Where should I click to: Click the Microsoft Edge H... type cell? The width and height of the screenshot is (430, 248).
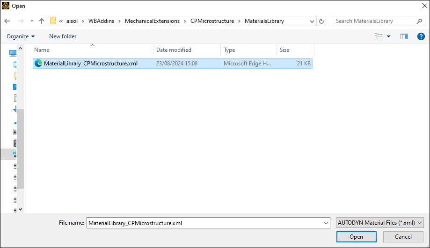pos(247,64)
